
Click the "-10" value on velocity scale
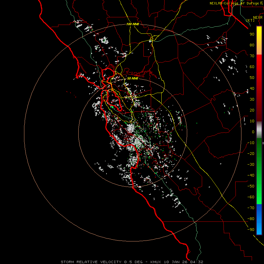[251, 143]
